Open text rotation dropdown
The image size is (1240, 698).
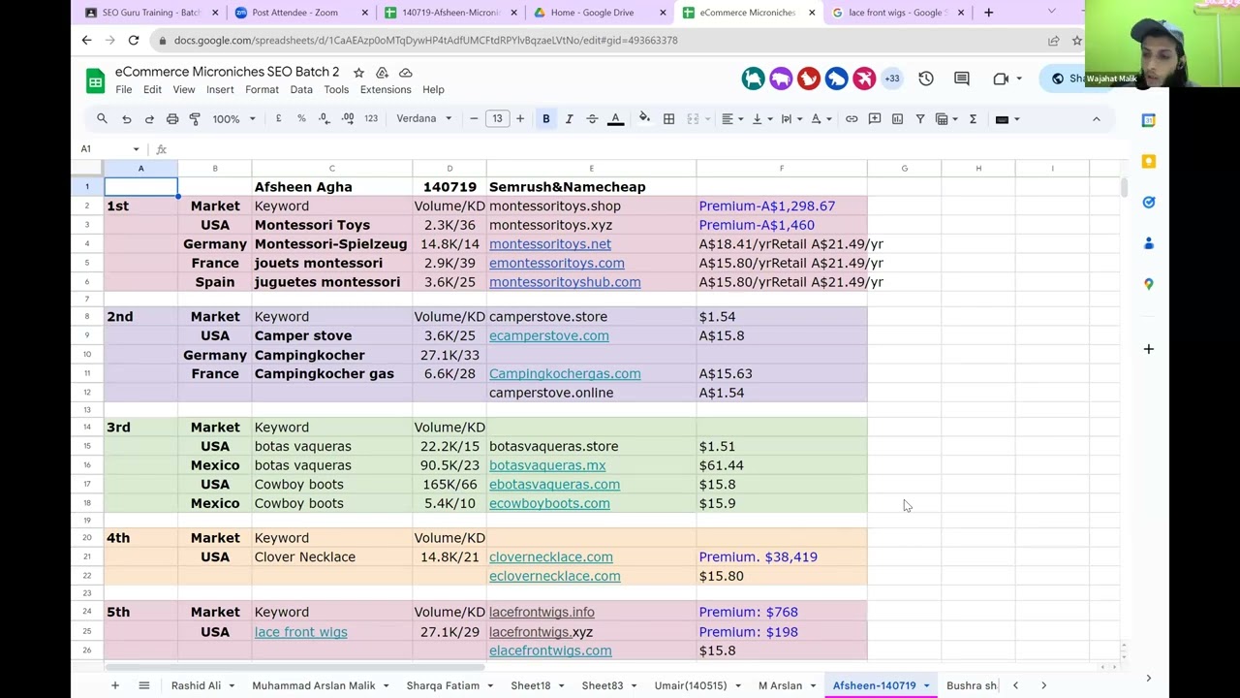(x=821, y=119)
